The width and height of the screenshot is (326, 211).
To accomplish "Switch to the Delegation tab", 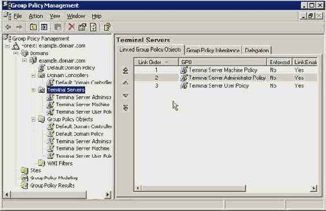I will coord(257,50).
